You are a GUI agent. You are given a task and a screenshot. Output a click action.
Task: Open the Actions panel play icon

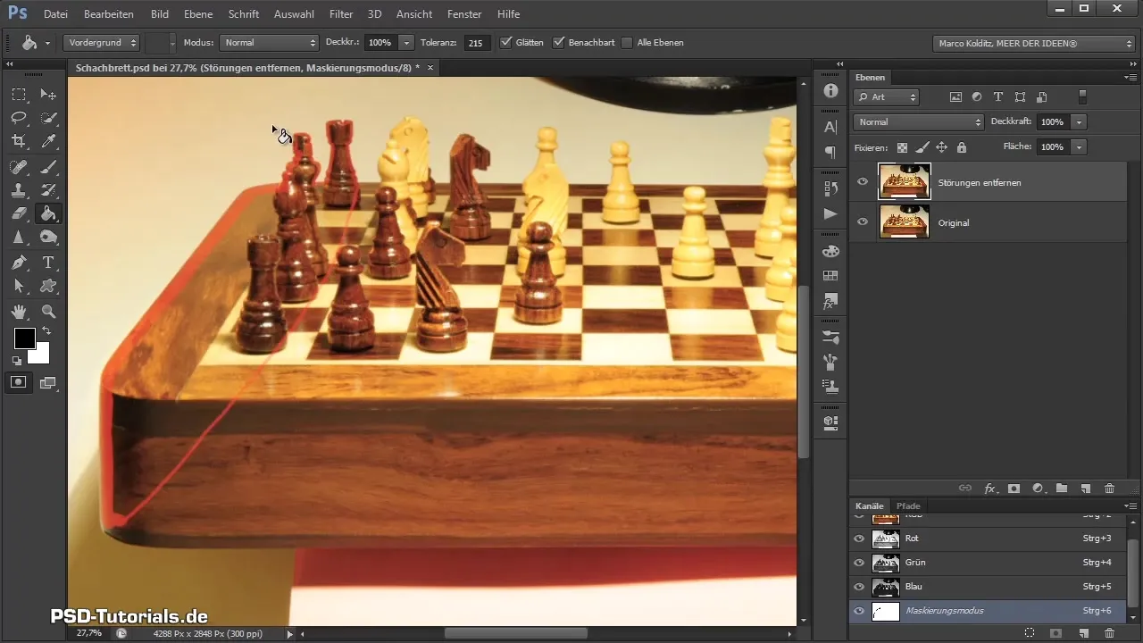pyautogui.click(x=830, y=213)
